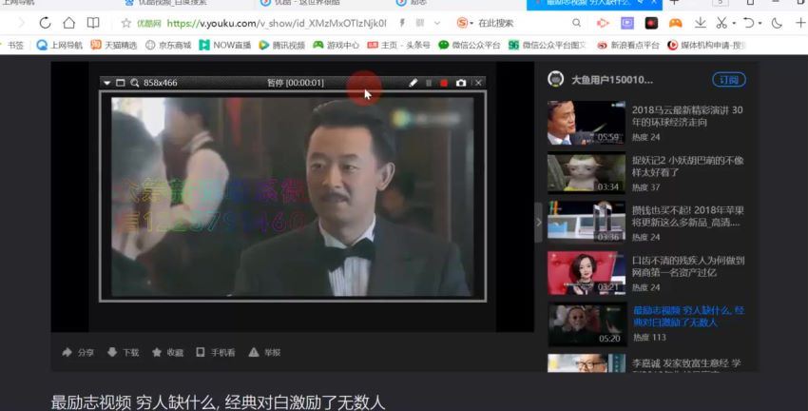Viewport: 808px width, 411px height.
Task: Open the Sogou search engine selector
Action: coord(465,23)
